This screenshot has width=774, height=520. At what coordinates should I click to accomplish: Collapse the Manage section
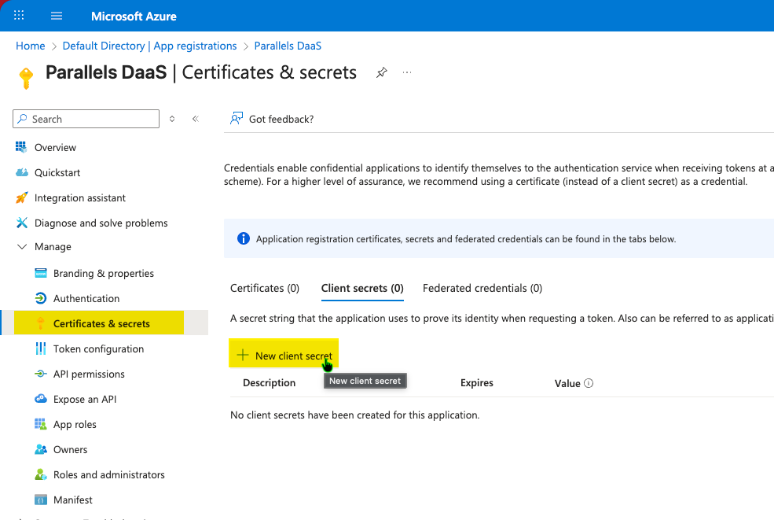pos(22,247)
